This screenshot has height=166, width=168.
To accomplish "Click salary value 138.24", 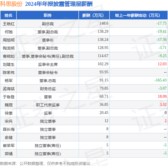I will 103,39.
